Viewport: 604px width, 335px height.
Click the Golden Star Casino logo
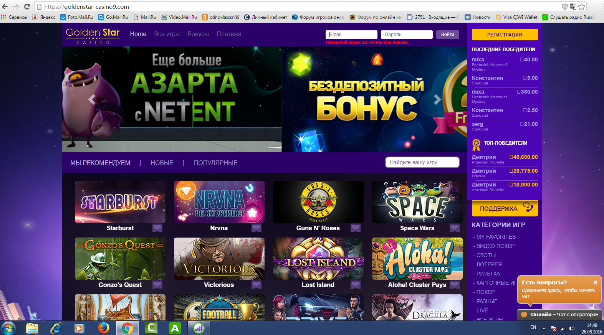(x=93, y=36)
